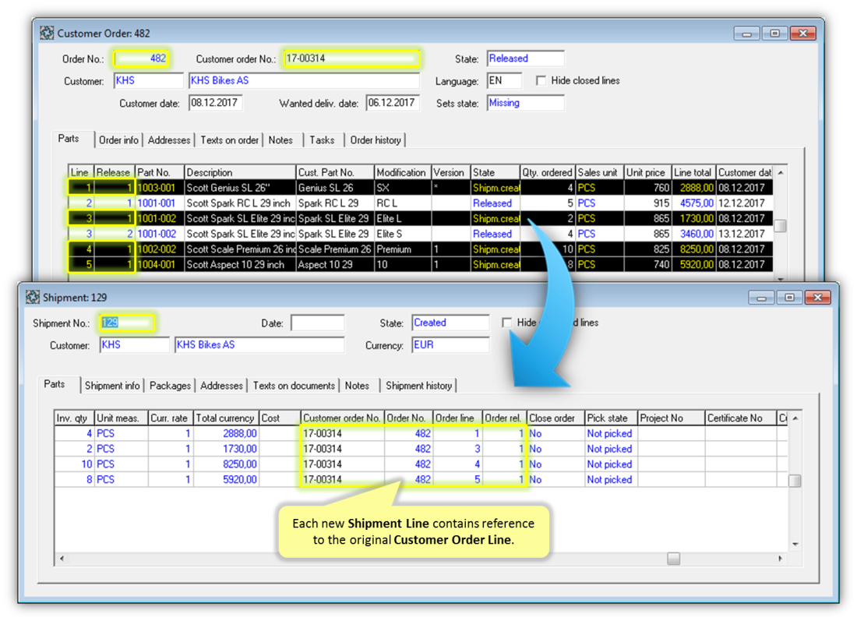Open Texts on documents tab
This screenshot has width=857, height=621.
click(x=294, y=386)
